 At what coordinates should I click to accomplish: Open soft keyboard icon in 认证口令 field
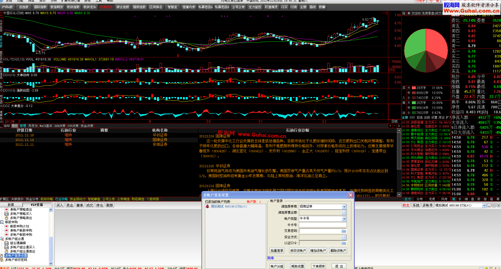tap(344, 243)
